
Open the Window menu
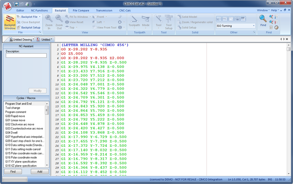click(x=263, y=10)
